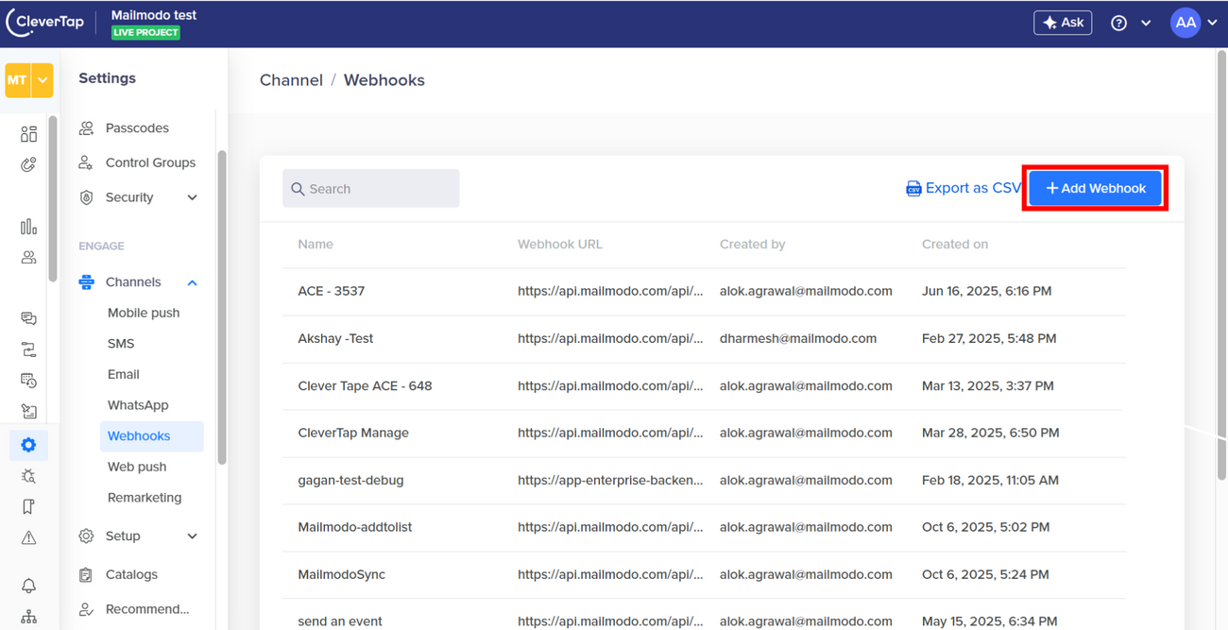Screen dimensions: 1228x630
Task: Click the dashboard boards icon in left rail
Action: pos(28,134)
